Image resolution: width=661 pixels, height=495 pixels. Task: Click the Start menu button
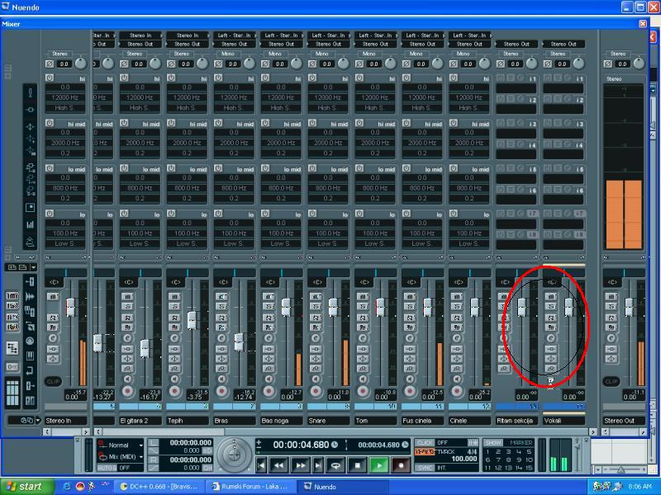(x=23, y=487)
